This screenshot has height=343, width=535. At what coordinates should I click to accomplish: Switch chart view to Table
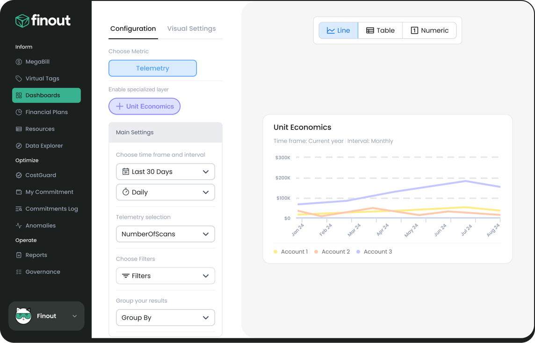pos(380,30)
